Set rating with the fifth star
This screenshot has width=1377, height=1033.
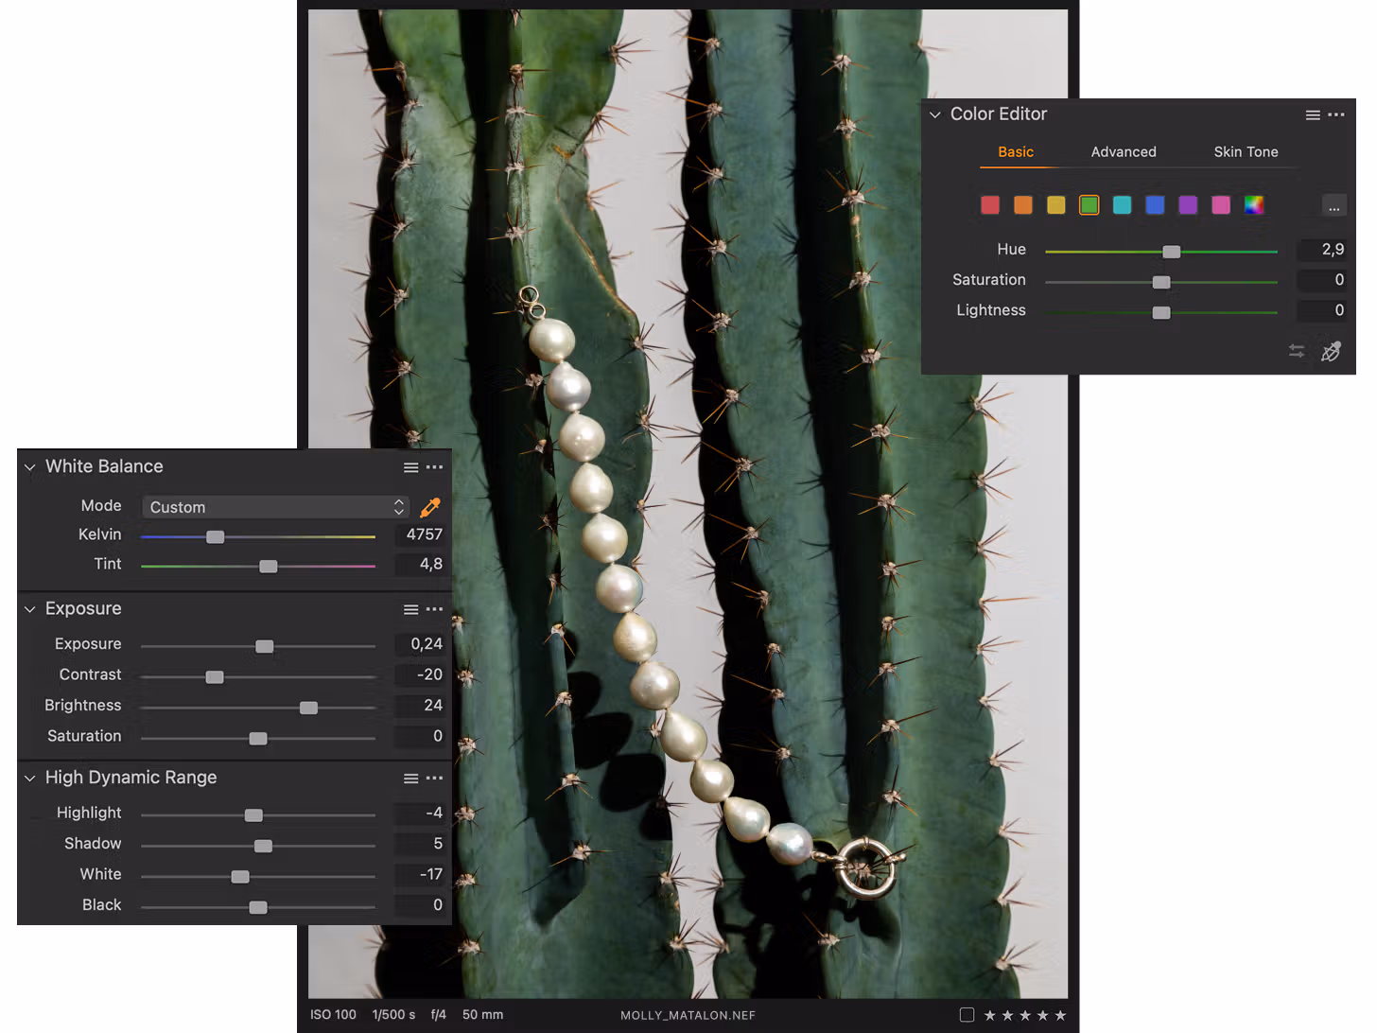1060,1015
